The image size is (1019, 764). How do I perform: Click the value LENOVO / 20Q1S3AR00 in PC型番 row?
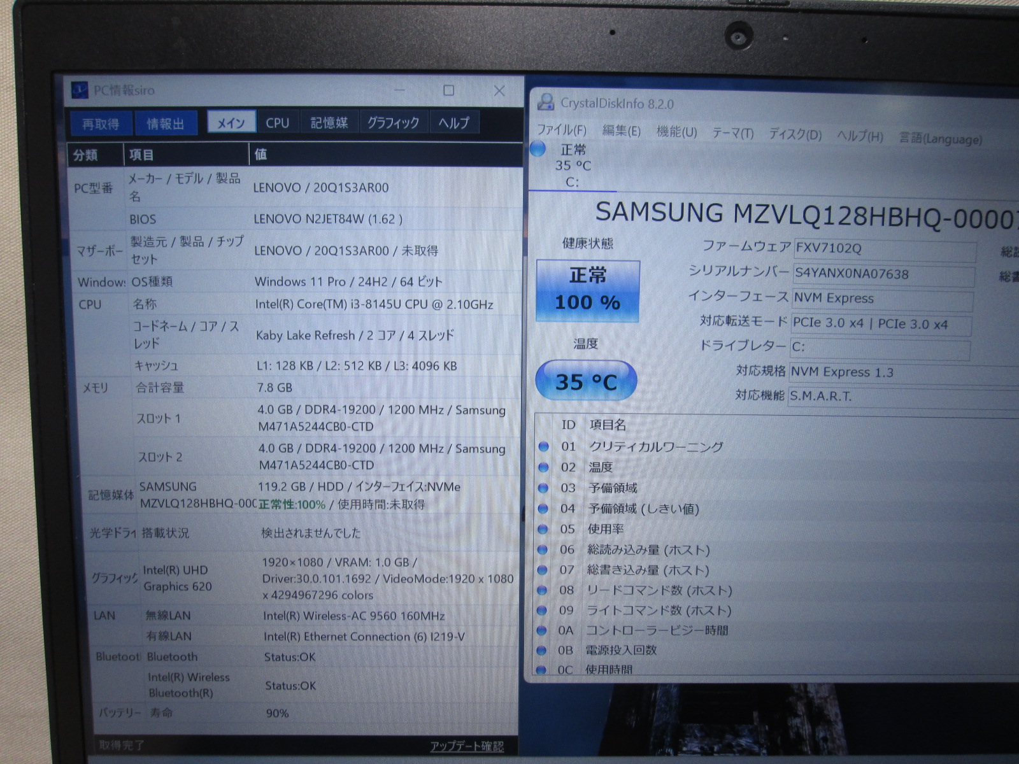(x=321, y=188)
